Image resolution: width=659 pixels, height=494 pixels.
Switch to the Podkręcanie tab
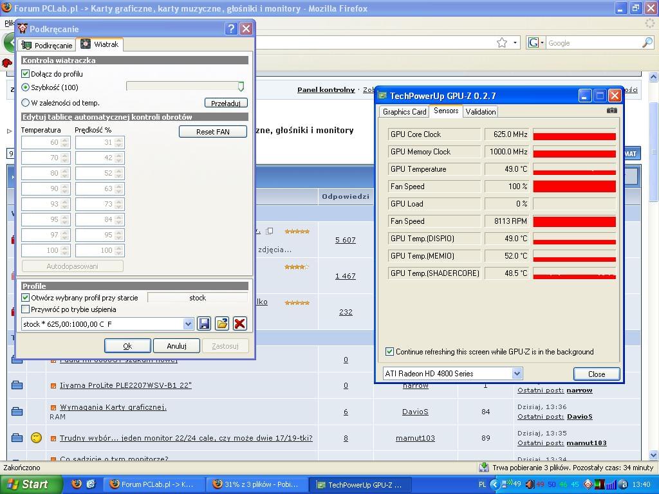[47, 45]
